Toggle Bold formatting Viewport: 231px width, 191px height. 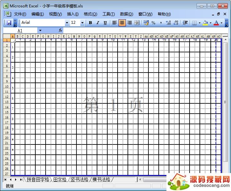(90, 23)
